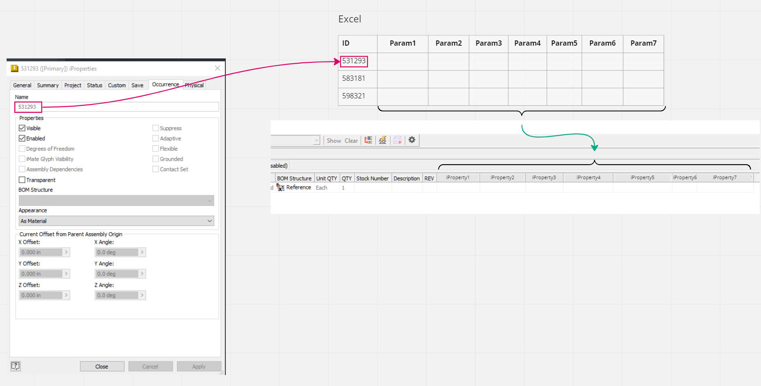Click Clear in the BOM toolbar
This screenshot has width=761, height=386.
(x=351, y=141)
